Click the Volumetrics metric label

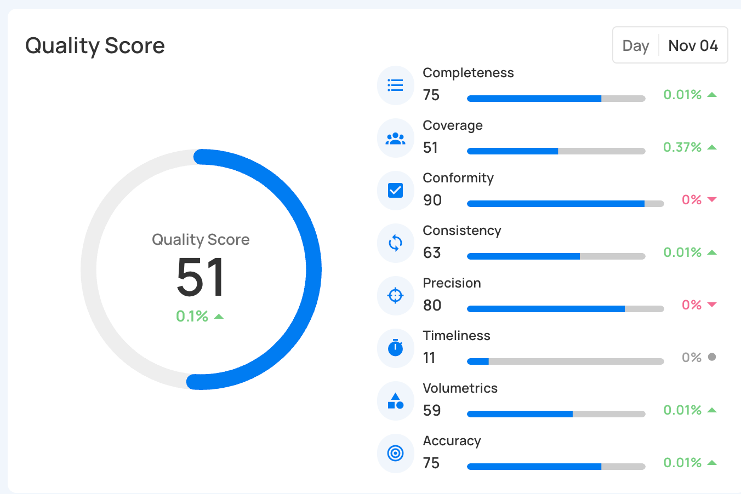[460, 388]
